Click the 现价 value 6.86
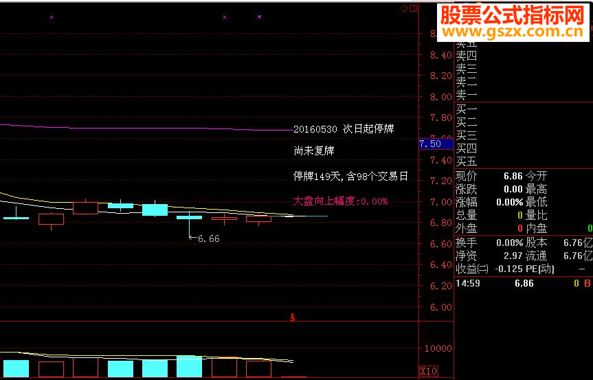Viewport: 593px width, 380px height. pos(513,176)
